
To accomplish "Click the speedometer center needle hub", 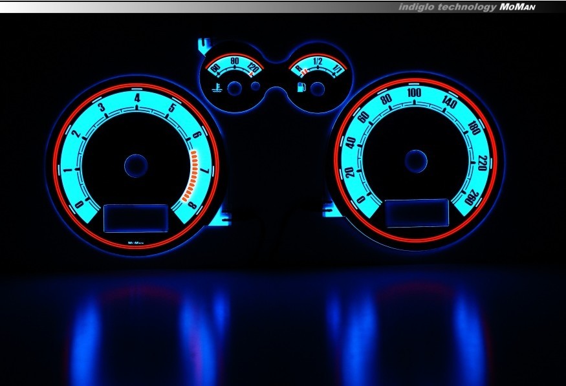I will point(416,161).
